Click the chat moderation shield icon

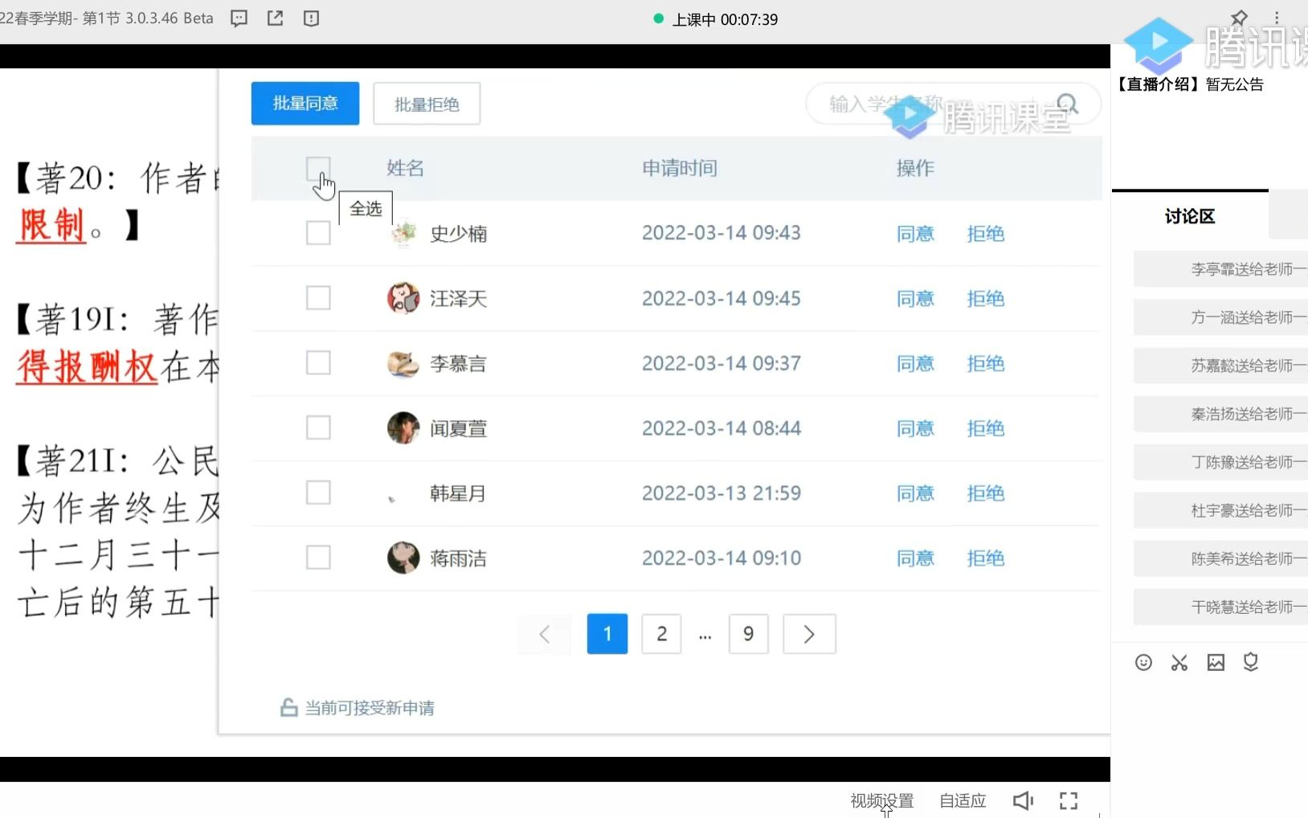(x=1250, y=662)
